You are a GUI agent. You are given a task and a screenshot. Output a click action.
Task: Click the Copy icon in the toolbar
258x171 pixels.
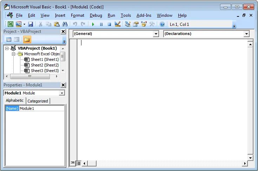pyautogui.click(x=48, y=24)
